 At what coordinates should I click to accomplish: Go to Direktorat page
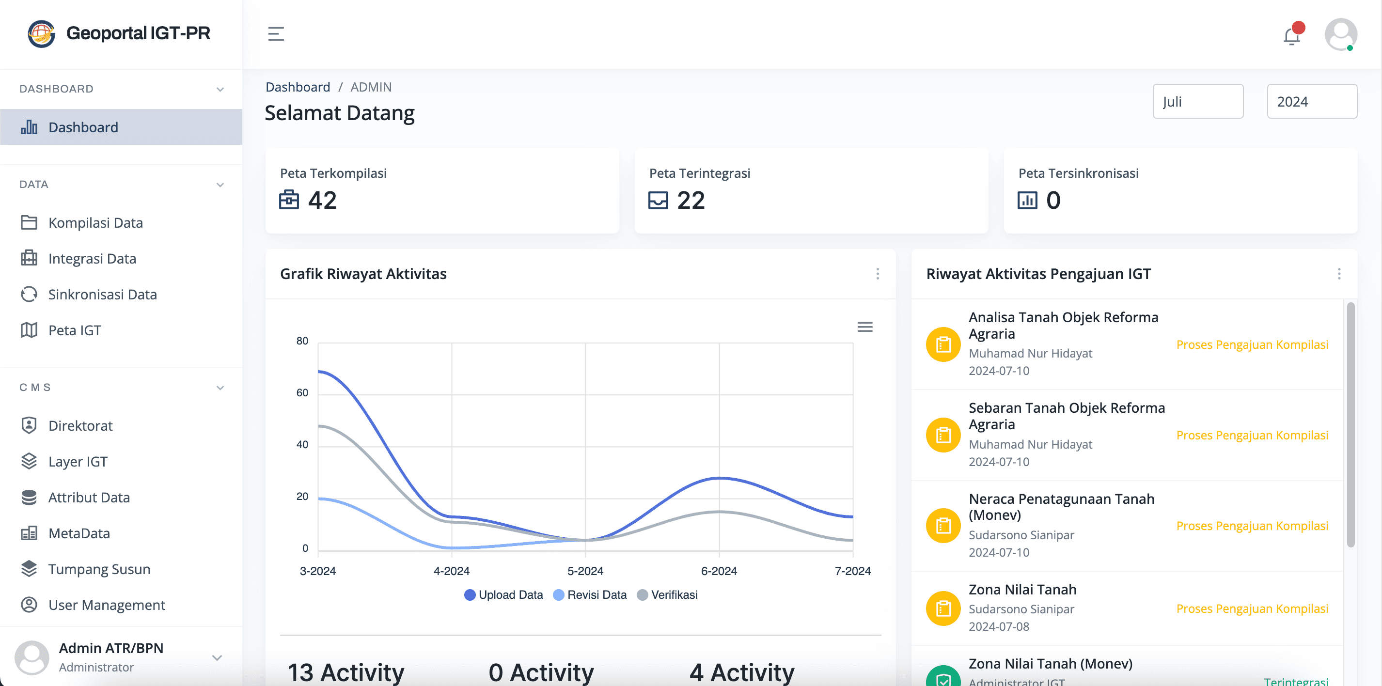(121, 425)
